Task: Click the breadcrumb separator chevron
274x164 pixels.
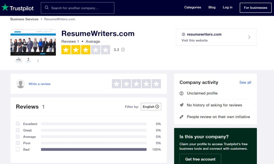Action: tap(41, 19)
